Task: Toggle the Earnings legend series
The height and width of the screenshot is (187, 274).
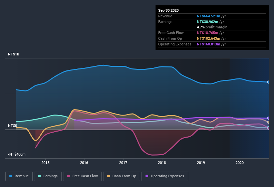Action: click(48, 176)
